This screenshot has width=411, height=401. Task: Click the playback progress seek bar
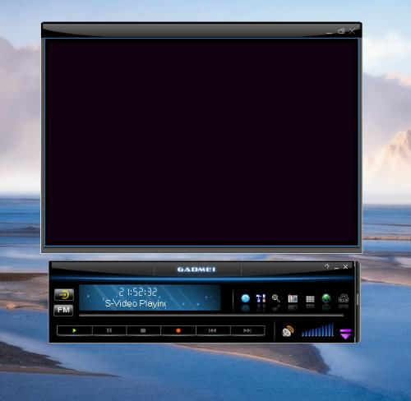click(211, 316)
